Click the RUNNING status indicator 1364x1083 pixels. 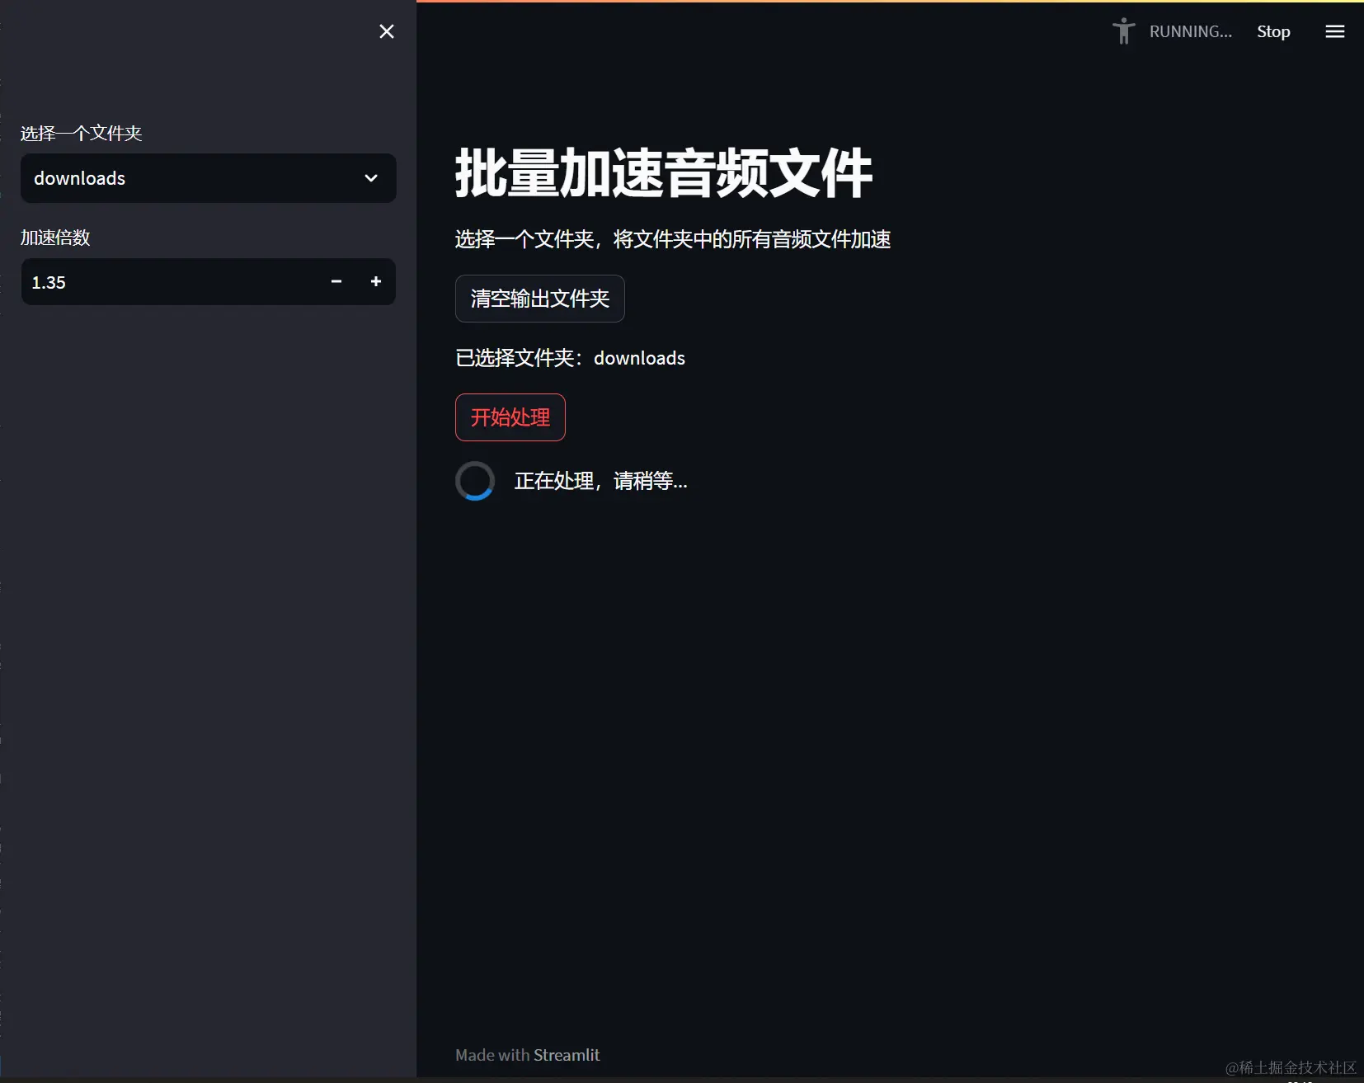coord(1191,31)
